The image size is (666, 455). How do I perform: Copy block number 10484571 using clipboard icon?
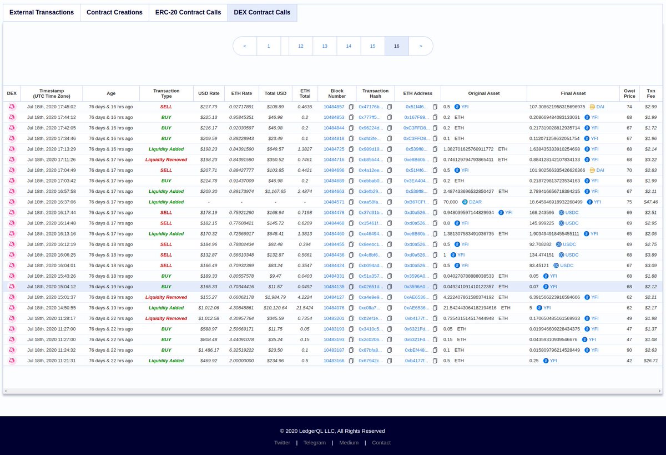point(351,202)
